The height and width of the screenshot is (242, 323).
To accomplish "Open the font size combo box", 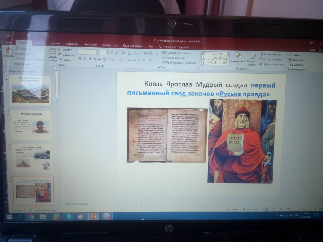I will [104, 53].
